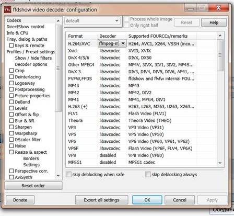
Task: Click the Export all settings button
Action: (101, 200)
